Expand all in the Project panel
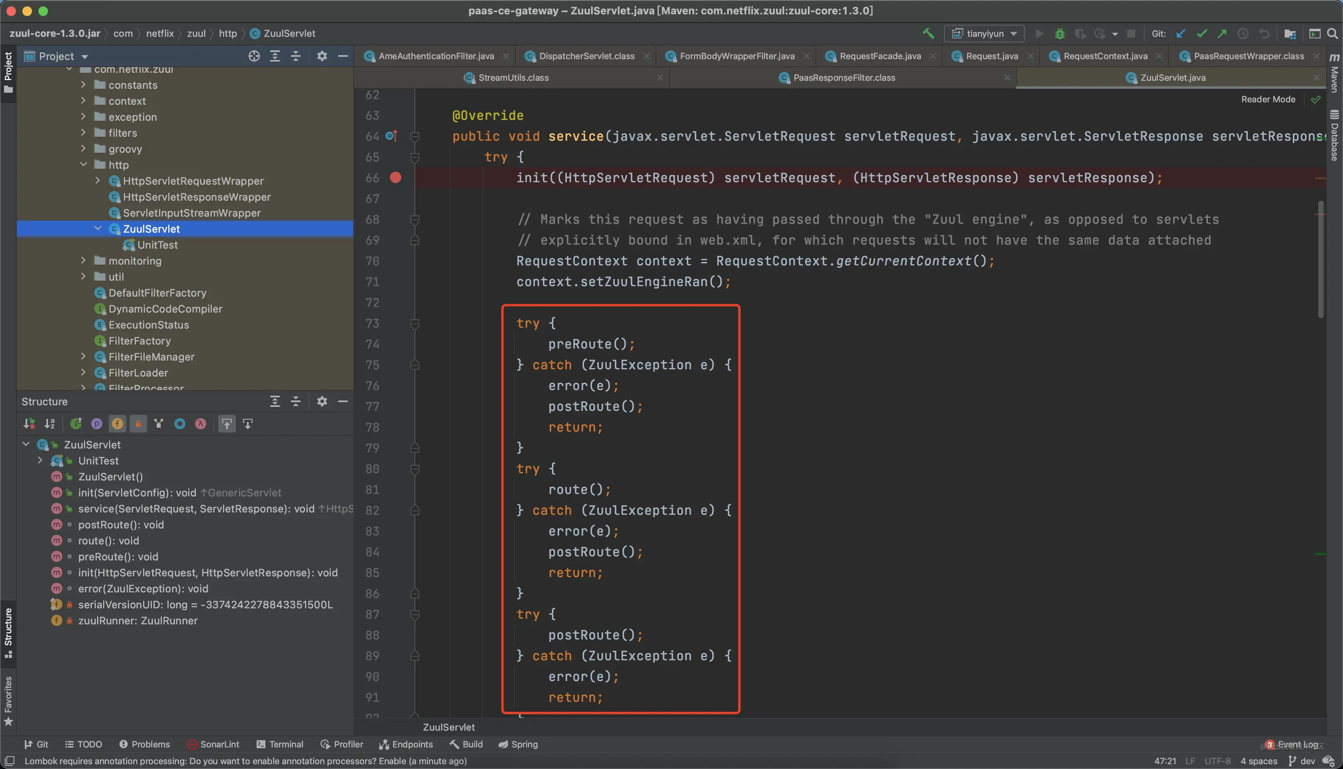The image size is (1343, 769). 275,56
